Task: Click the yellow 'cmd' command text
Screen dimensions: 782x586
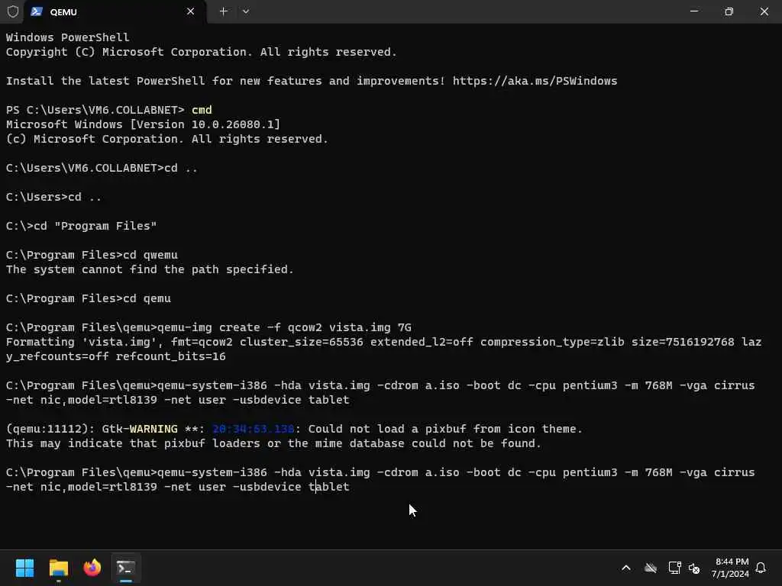Action: click(202, 110)
